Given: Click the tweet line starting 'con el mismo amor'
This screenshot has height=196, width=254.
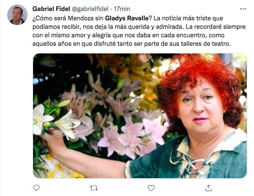Looking at the screenshot, I should point(128,35).
